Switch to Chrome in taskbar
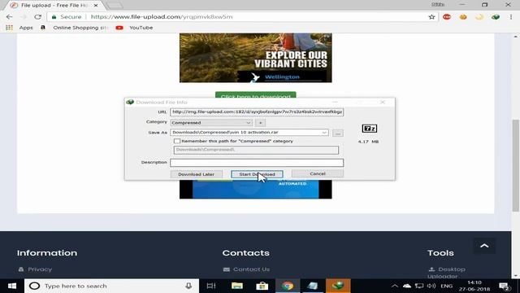 [287, 286]
